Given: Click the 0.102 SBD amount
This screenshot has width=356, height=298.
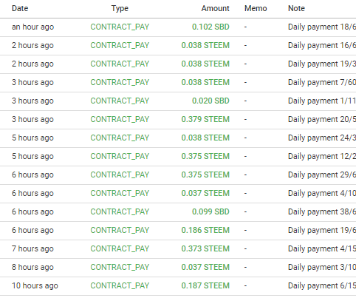Looking at the screenshot, I should 210,27.
